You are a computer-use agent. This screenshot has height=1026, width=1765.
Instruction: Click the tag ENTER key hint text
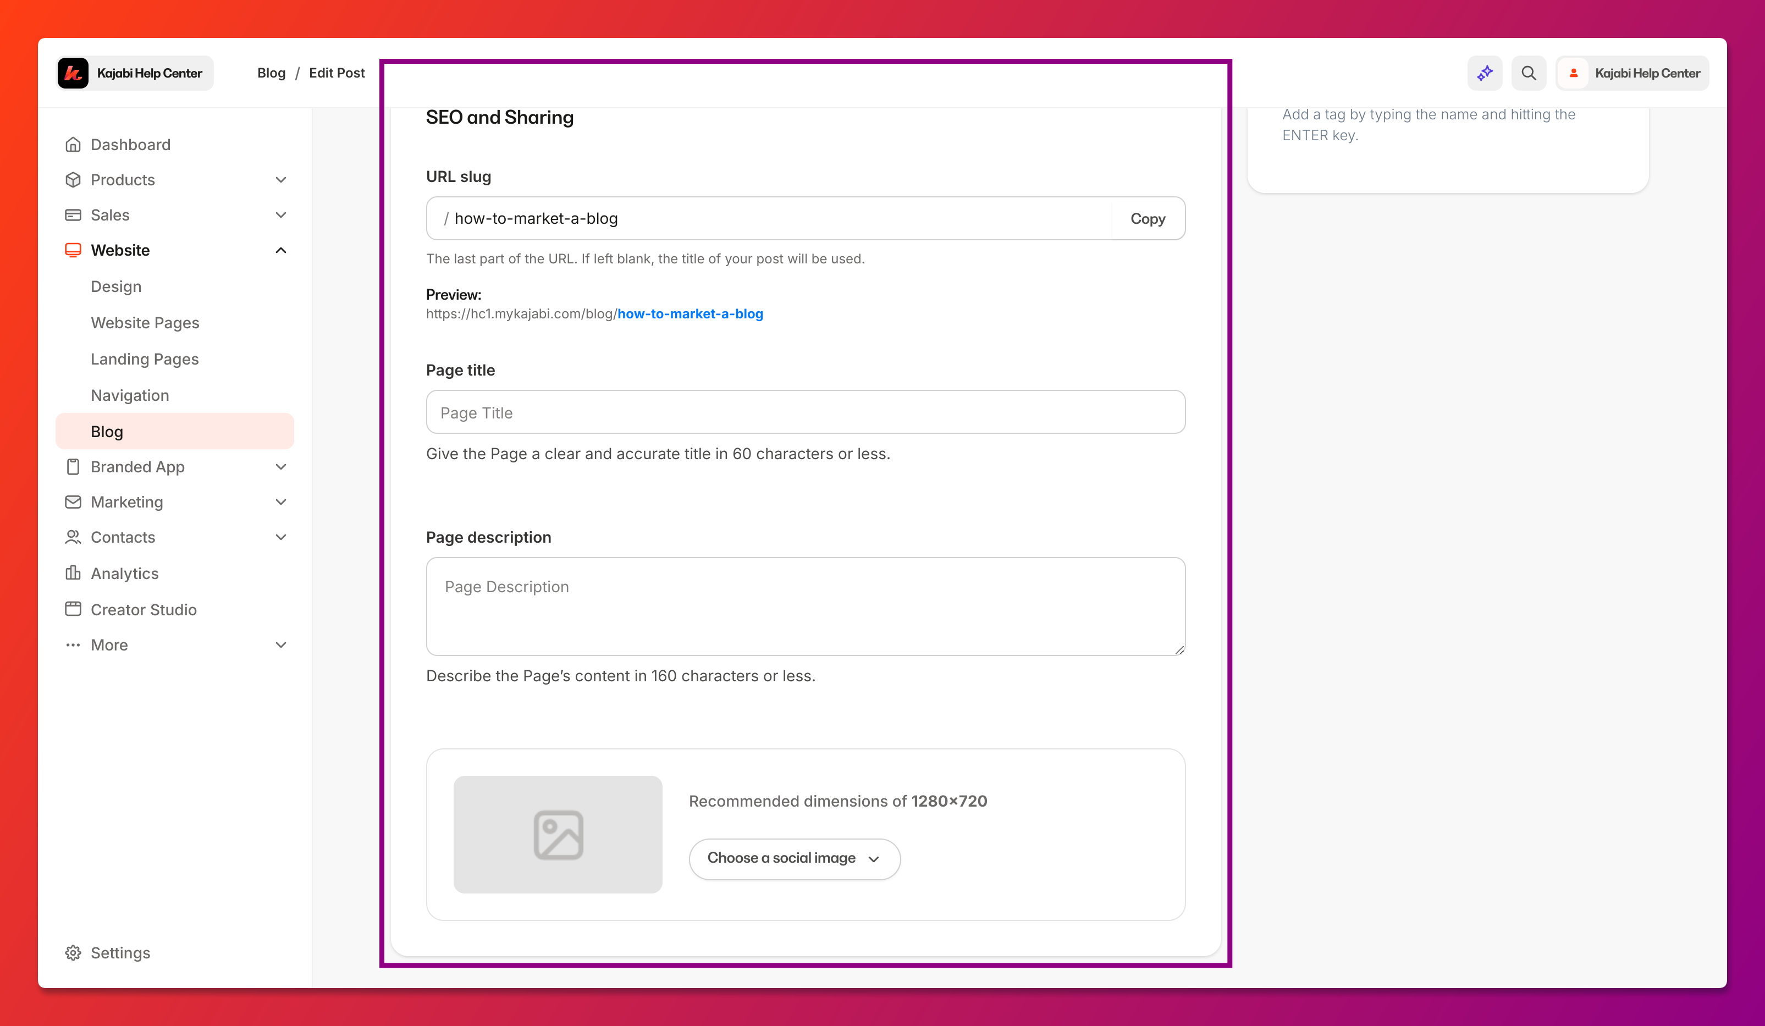point(1429,125)
